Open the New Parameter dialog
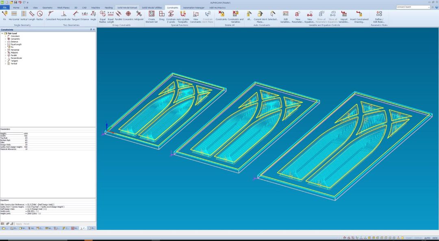439x241 pixels. tap(298, 17)
